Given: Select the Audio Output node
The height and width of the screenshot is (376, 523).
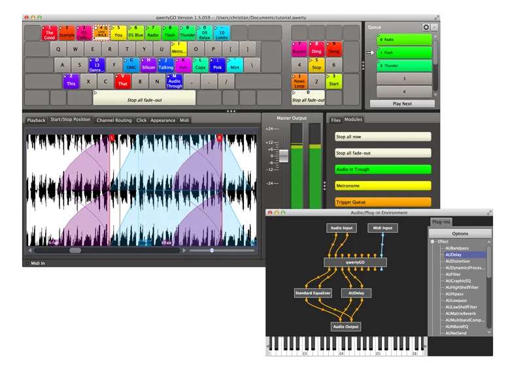Looking at the screenshot, I should click(346, 326).
